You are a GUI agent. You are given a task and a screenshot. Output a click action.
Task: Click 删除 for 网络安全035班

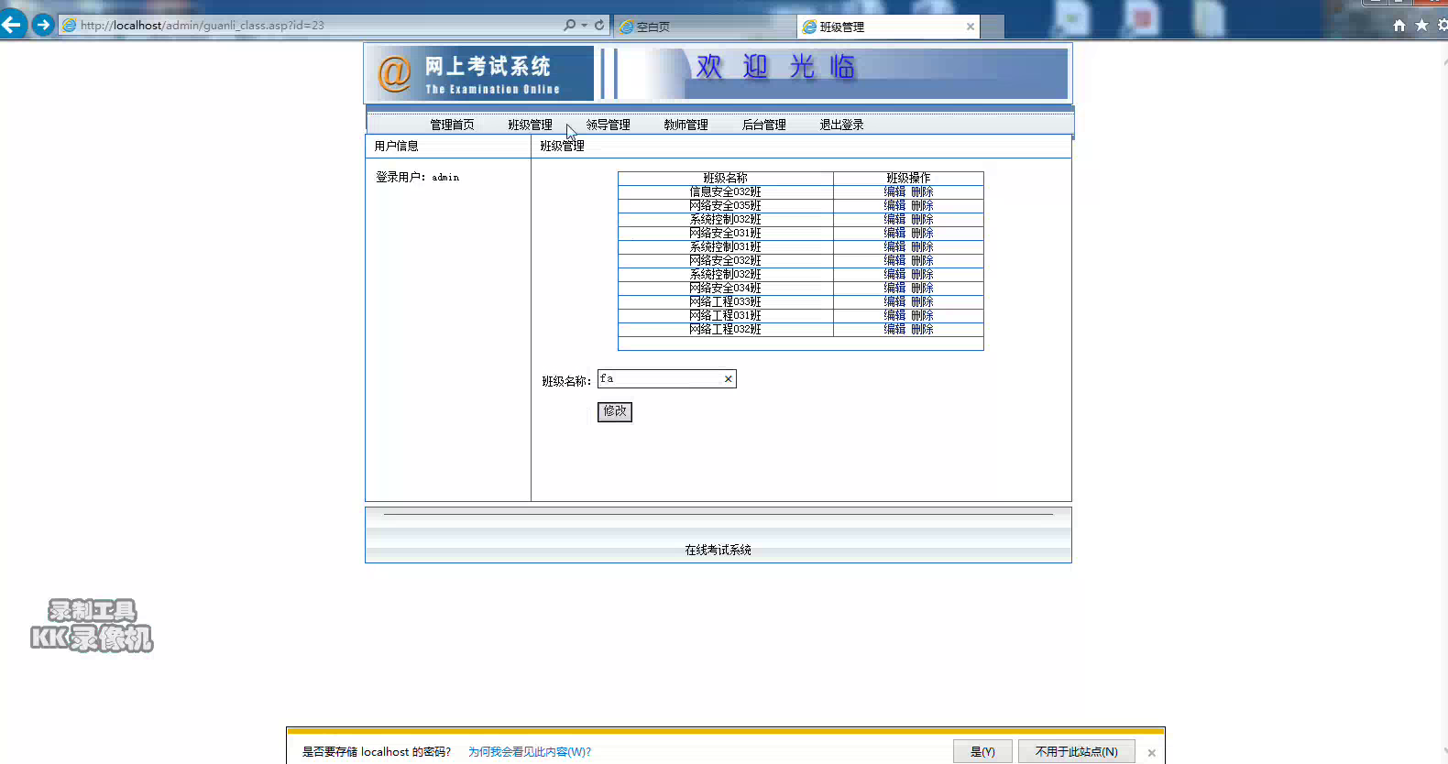point(922,205)
